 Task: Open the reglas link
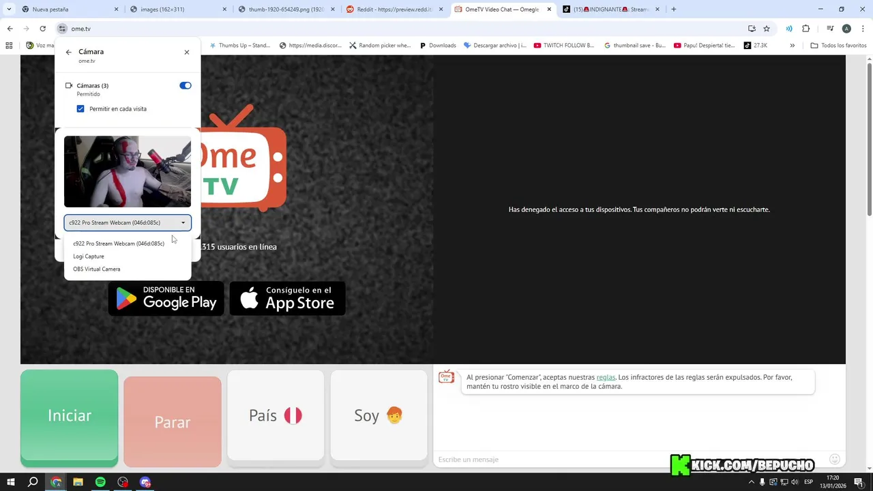(x=606, y=377)
